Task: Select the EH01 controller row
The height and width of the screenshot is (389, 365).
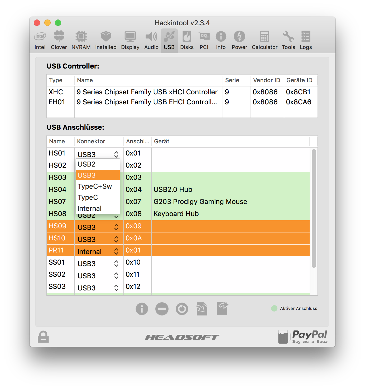Action: pos(182,102)
